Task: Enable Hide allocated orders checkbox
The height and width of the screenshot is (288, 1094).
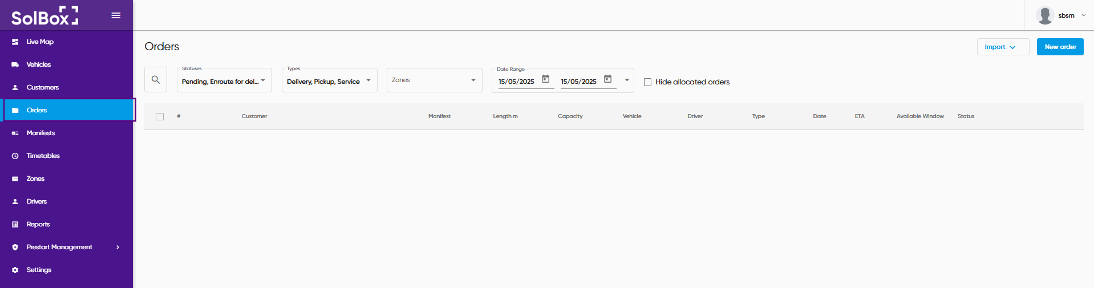Action: tap(647, 82)
